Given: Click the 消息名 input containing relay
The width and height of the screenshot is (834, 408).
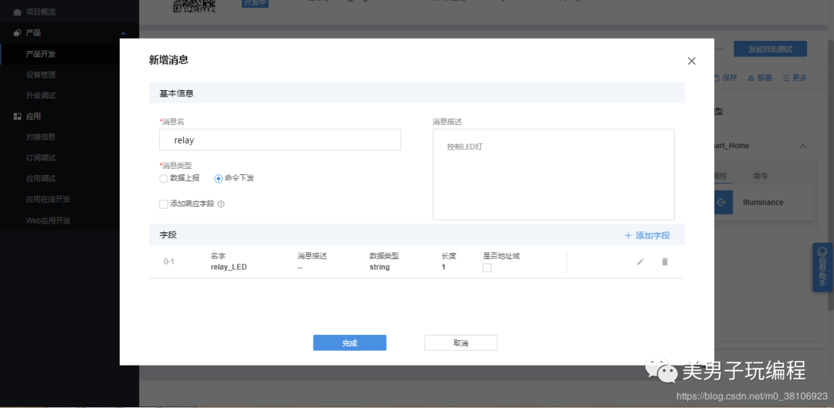Looking at the screenshot, I should coord(280,140).
